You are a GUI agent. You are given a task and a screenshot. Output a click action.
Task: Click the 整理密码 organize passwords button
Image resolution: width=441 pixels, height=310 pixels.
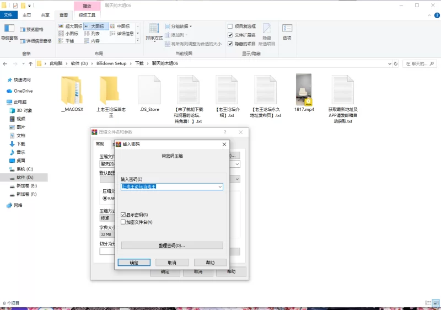pos(172,245)
